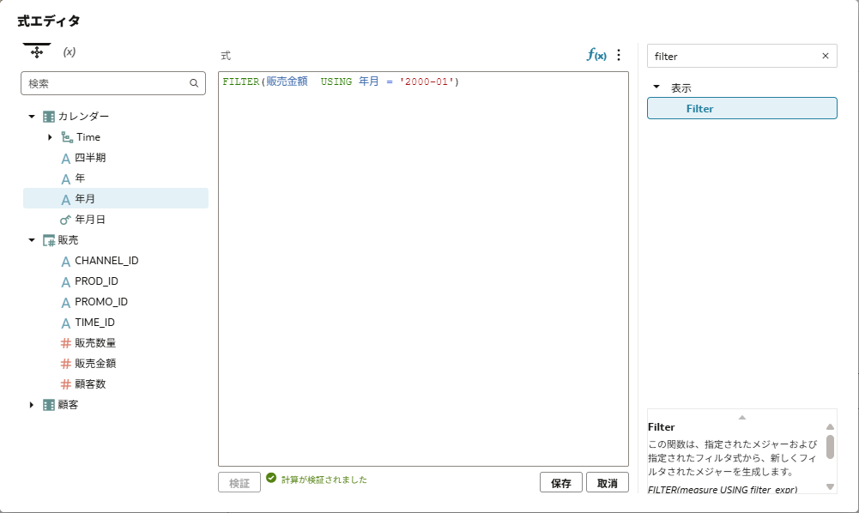
Task: Click the measure hash icon beside 販売金額
Action: (66, 364)
